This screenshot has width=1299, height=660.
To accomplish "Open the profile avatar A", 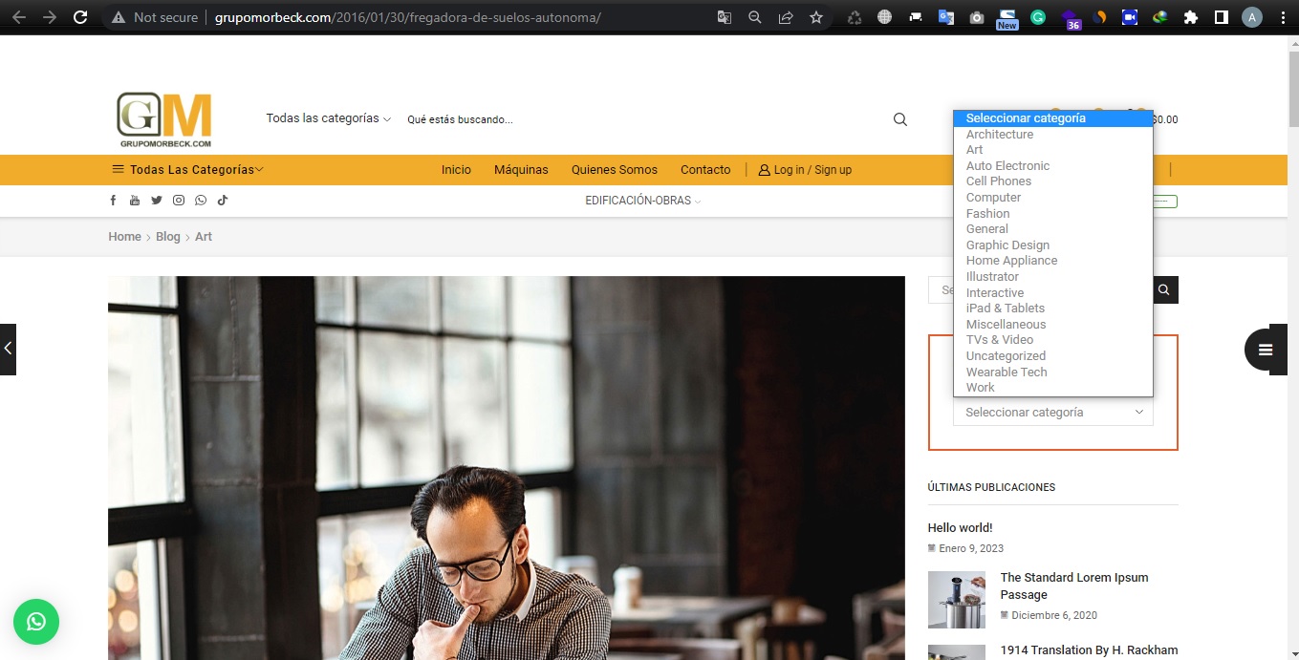I will click(1252, 17).
